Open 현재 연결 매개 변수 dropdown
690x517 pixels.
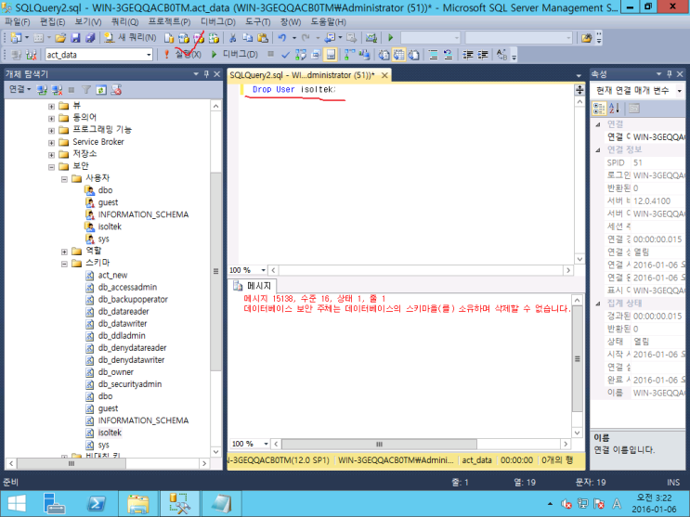point(679,91)
